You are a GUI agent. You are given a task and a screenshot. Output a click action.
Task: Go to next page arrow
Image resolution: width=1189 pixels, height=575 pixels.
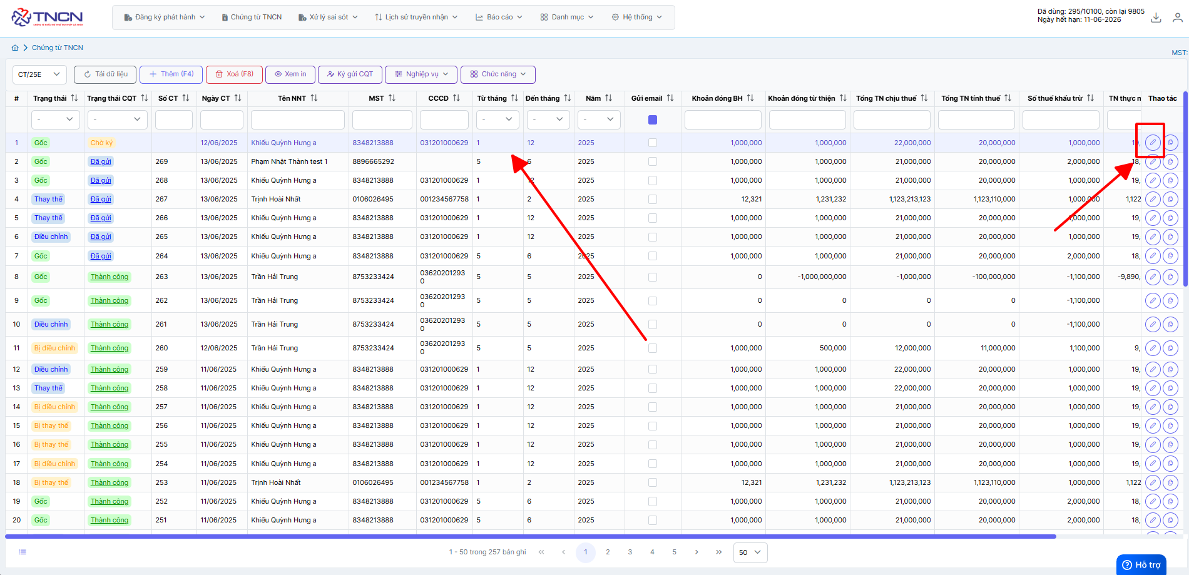[x=697, y=552]
